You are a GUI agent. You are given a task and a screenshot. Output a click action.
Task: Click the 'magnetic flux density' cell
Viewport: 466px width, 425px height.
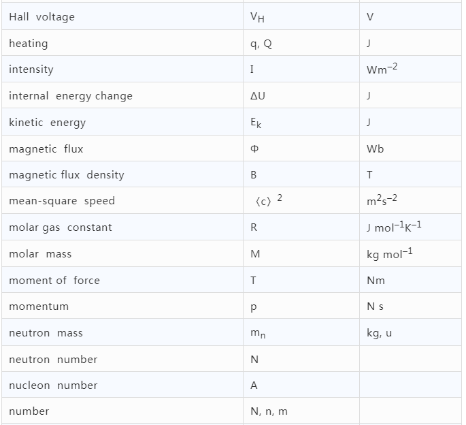67,175
